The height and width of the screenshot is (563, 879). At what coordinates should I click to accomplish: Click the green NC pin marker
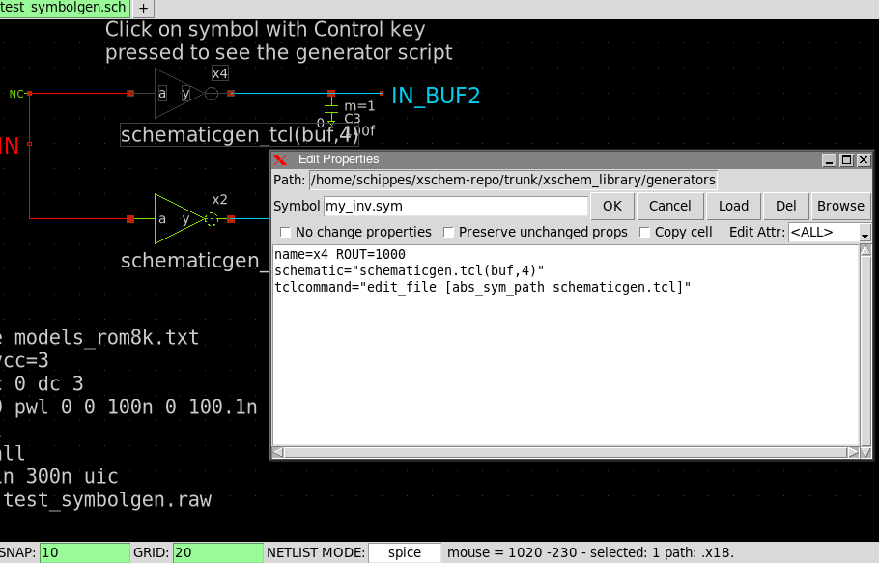click(16, 94)
